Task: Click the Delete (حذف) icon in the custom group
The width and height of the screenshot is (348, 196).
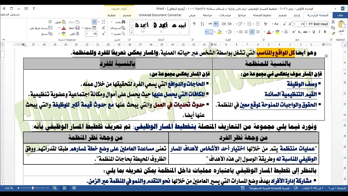Action: (77, 22)
